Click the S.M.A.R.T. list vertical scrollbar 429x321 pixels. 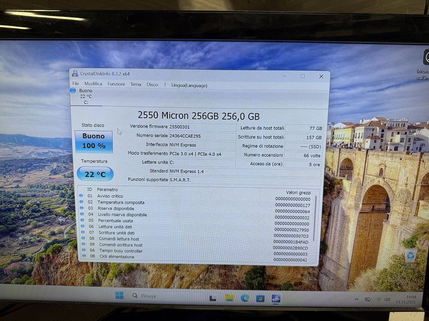pyautogui.click(x=315, y=218)
